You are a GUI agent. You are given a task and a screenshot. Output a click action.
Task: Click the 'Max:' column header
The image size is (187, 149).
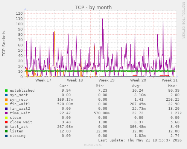173,86
